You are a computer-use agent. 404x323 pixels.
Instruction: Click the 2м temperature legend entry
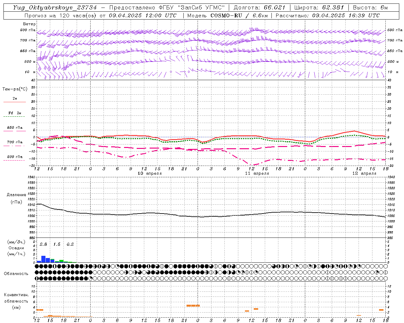click(x=15, y=99)
